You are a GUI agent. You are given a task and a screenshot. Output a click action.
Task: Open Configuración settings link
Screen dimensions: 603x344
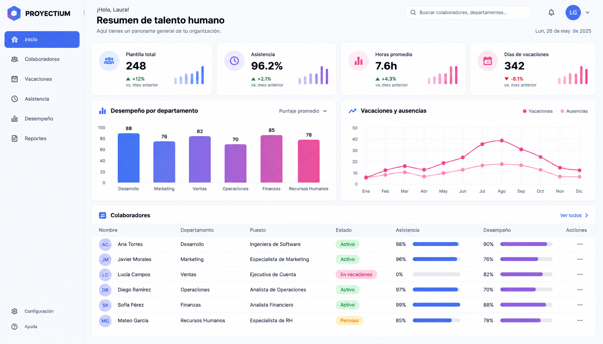(x=39, y=311)
